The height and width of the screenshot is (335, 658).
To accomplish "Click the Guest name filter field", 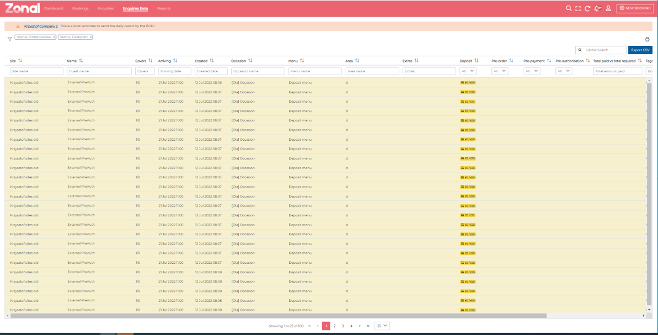I will pos(99,71).
